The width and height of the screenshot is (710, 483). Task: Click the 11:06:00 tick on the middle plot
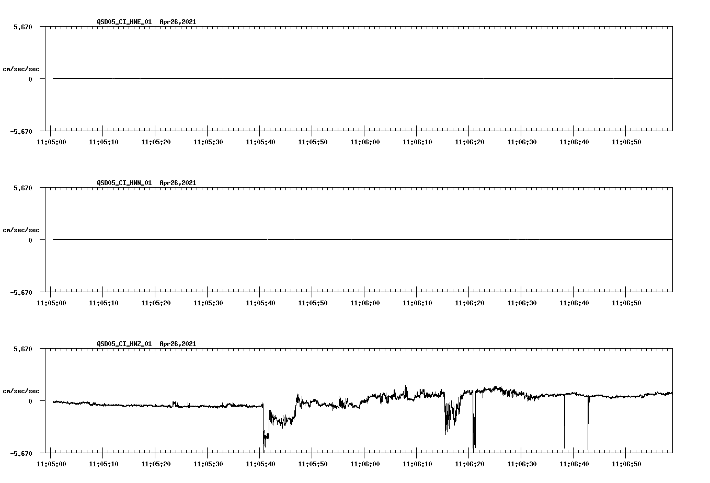[x=365, y=302]
